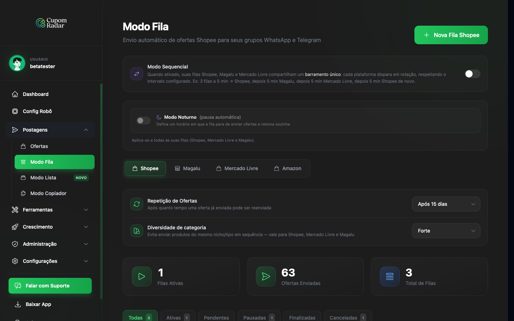514x321 pixels.
Task: Switch to the Mercado Livre tab
Action: pos(237,168)
